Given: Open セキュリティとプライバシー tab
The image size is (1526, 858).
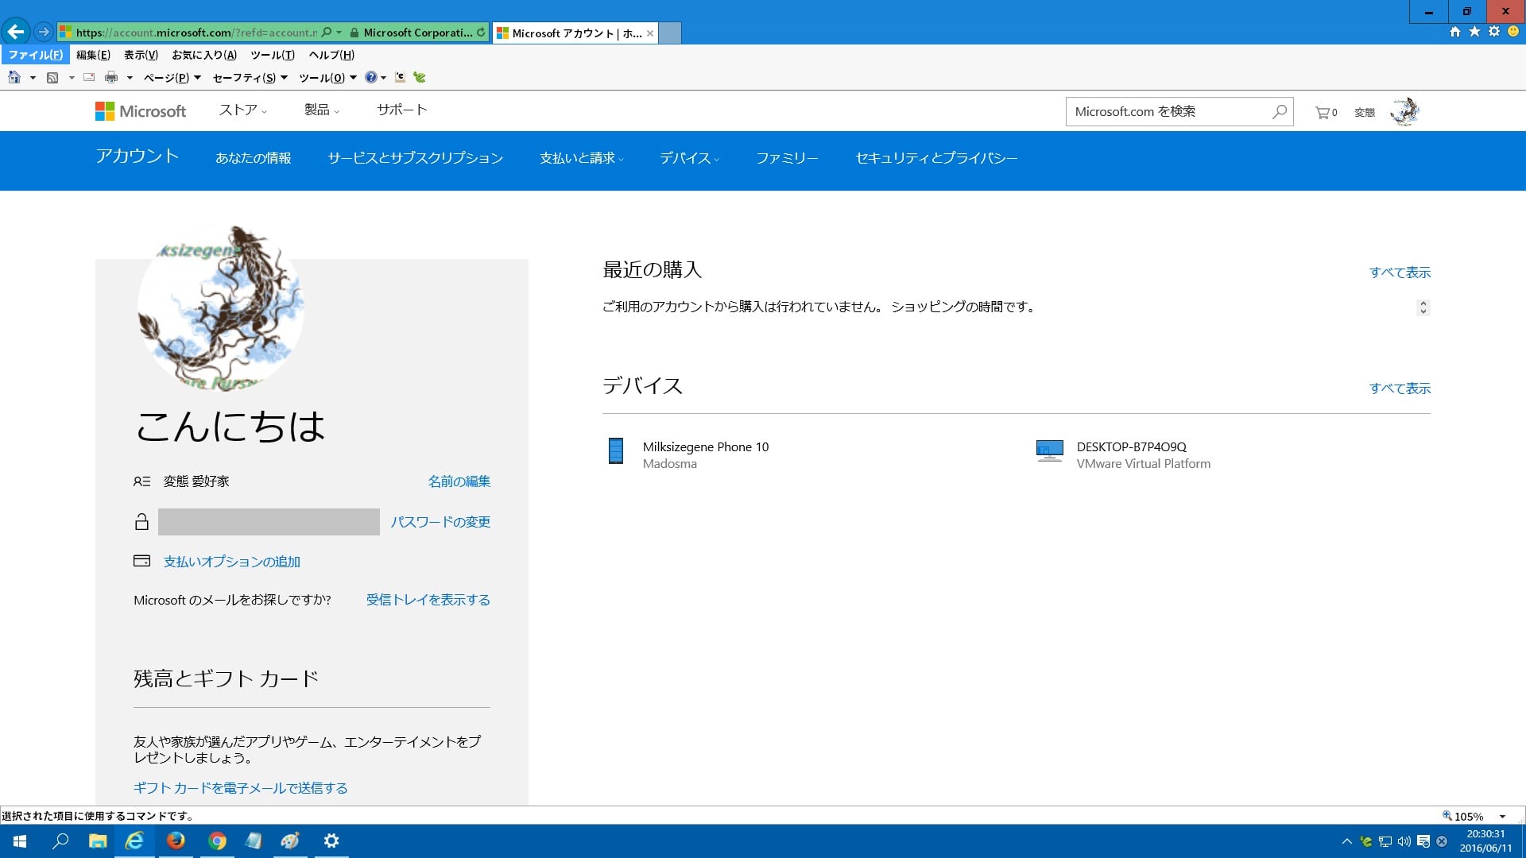Looking at the screenshot, I should tap(936, 158).
